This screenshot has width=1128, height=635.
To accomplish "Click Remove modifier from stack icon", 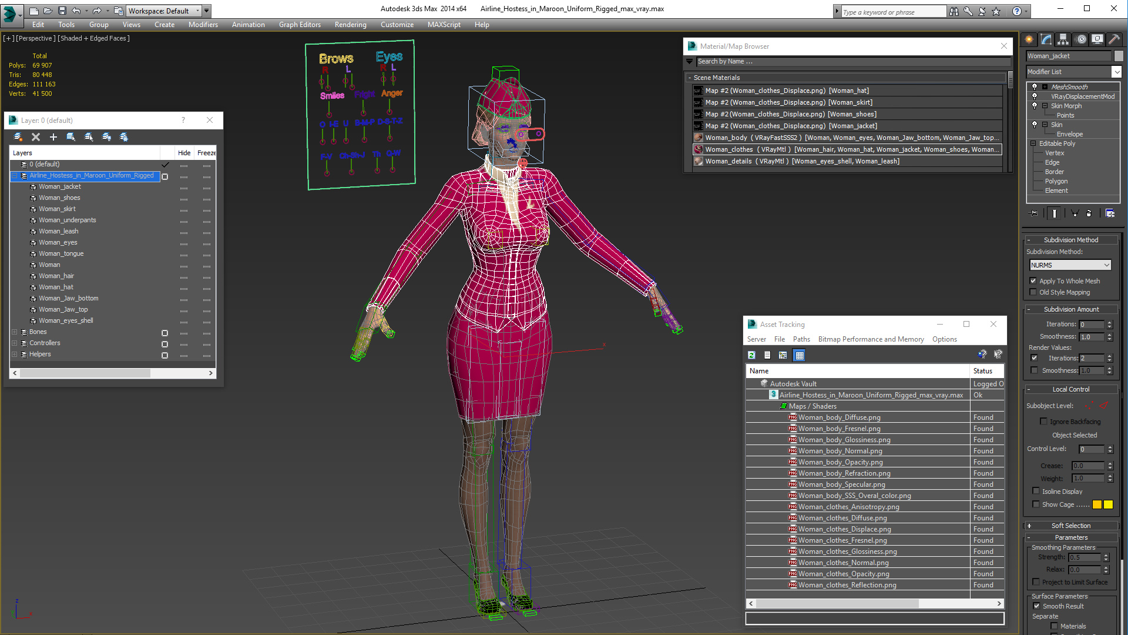I will [x=1089, y=213].
